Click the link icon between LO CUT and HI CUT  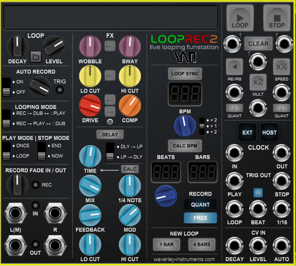(x=110, y=75)
